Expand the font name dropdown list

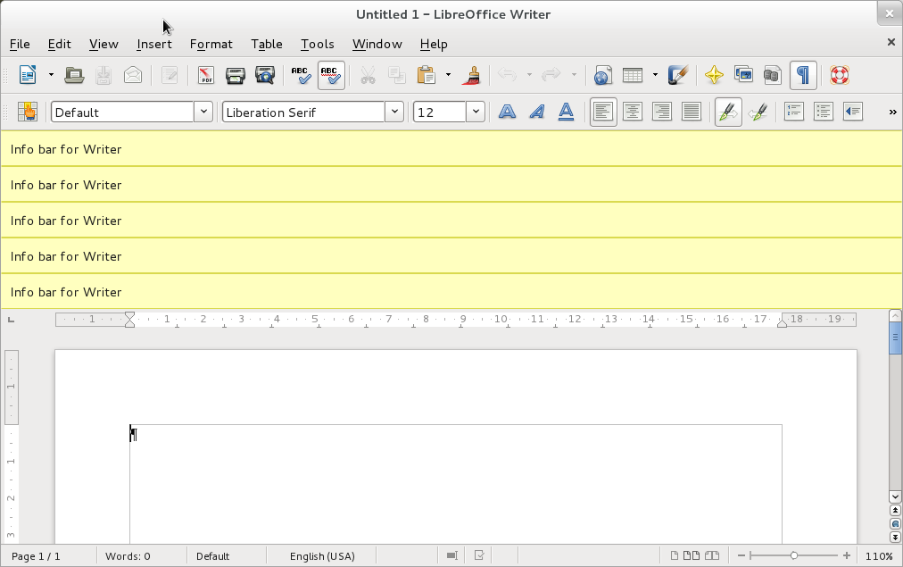(x=394, y=112)
